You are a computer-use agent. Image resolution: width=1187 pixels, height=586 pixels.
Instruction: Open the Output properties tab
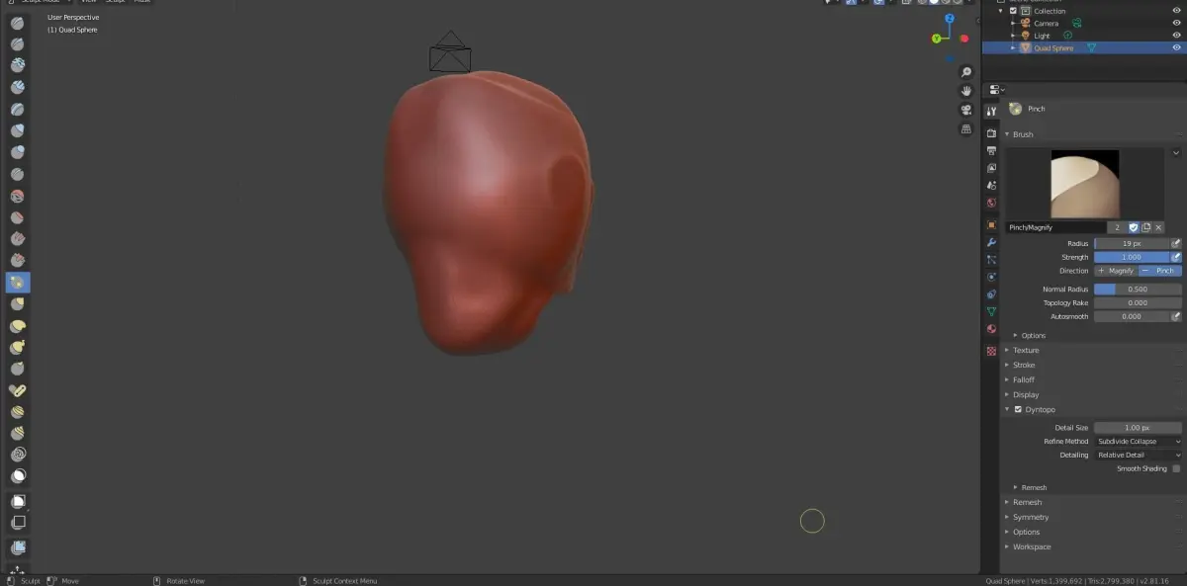[x=991, y=150]
